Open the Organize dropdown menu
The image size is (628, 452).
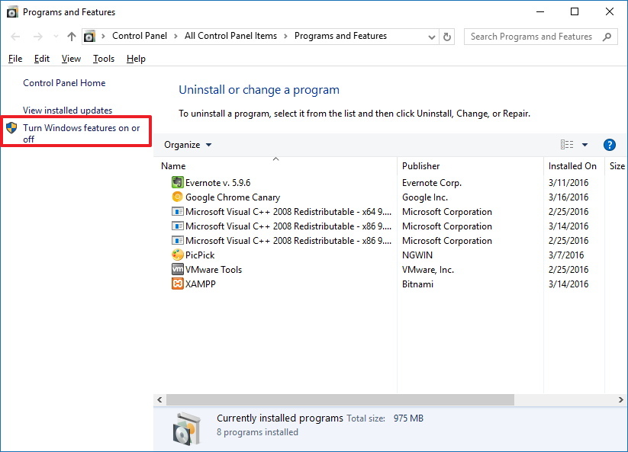[188, 145]
